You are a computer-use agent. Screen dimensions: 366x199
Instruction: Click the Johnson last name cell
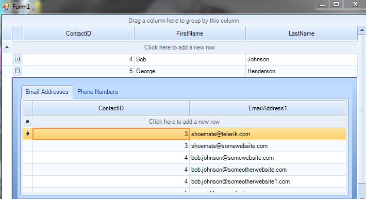click(x=302, y=59)
